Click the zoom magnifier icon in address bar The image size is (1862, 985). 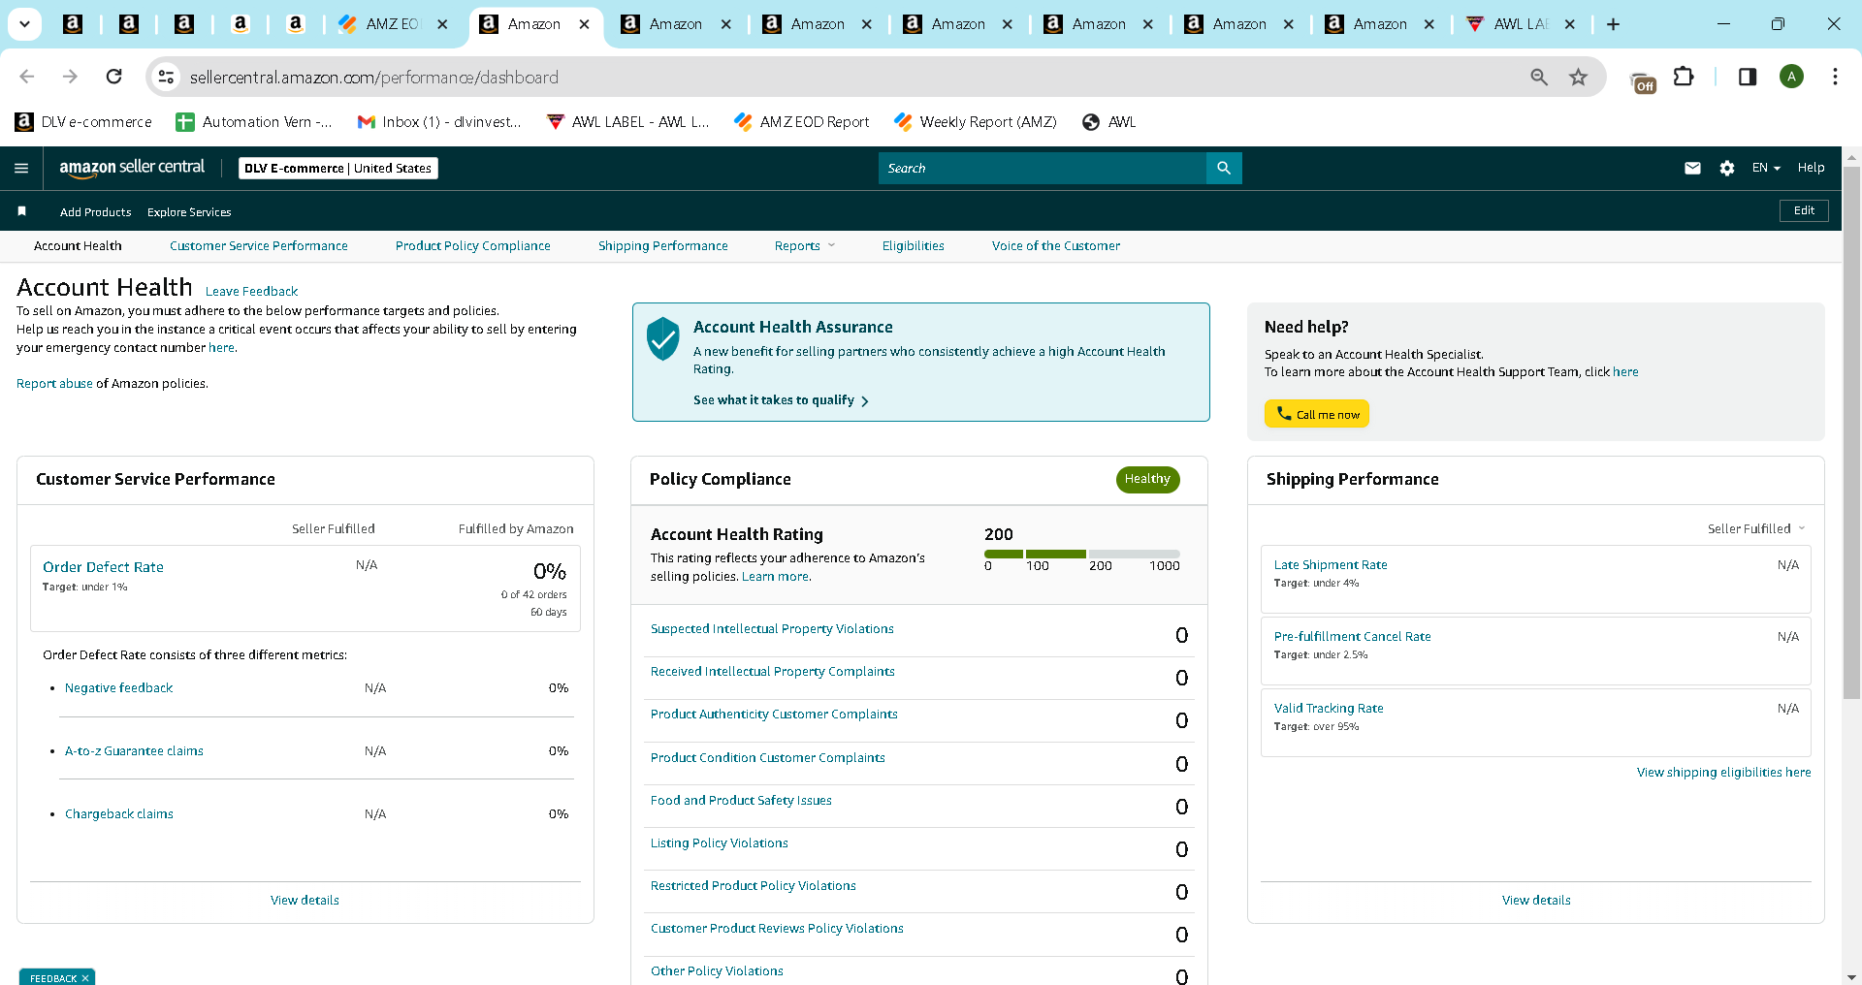pos(1539,77)
